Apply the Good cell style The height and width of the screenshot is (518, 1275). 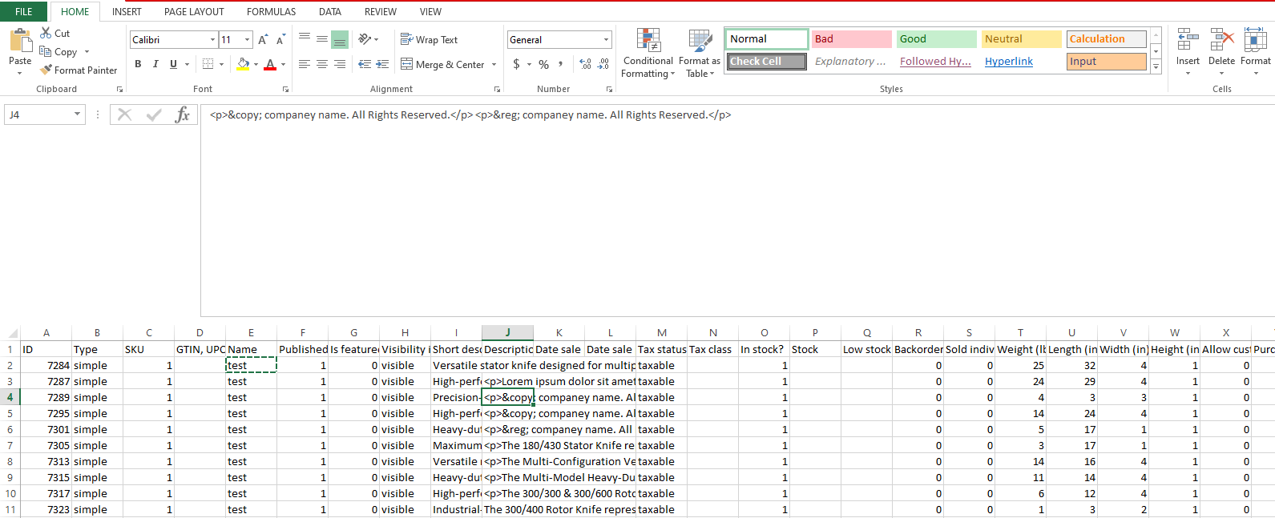click(x=935, y=38)
